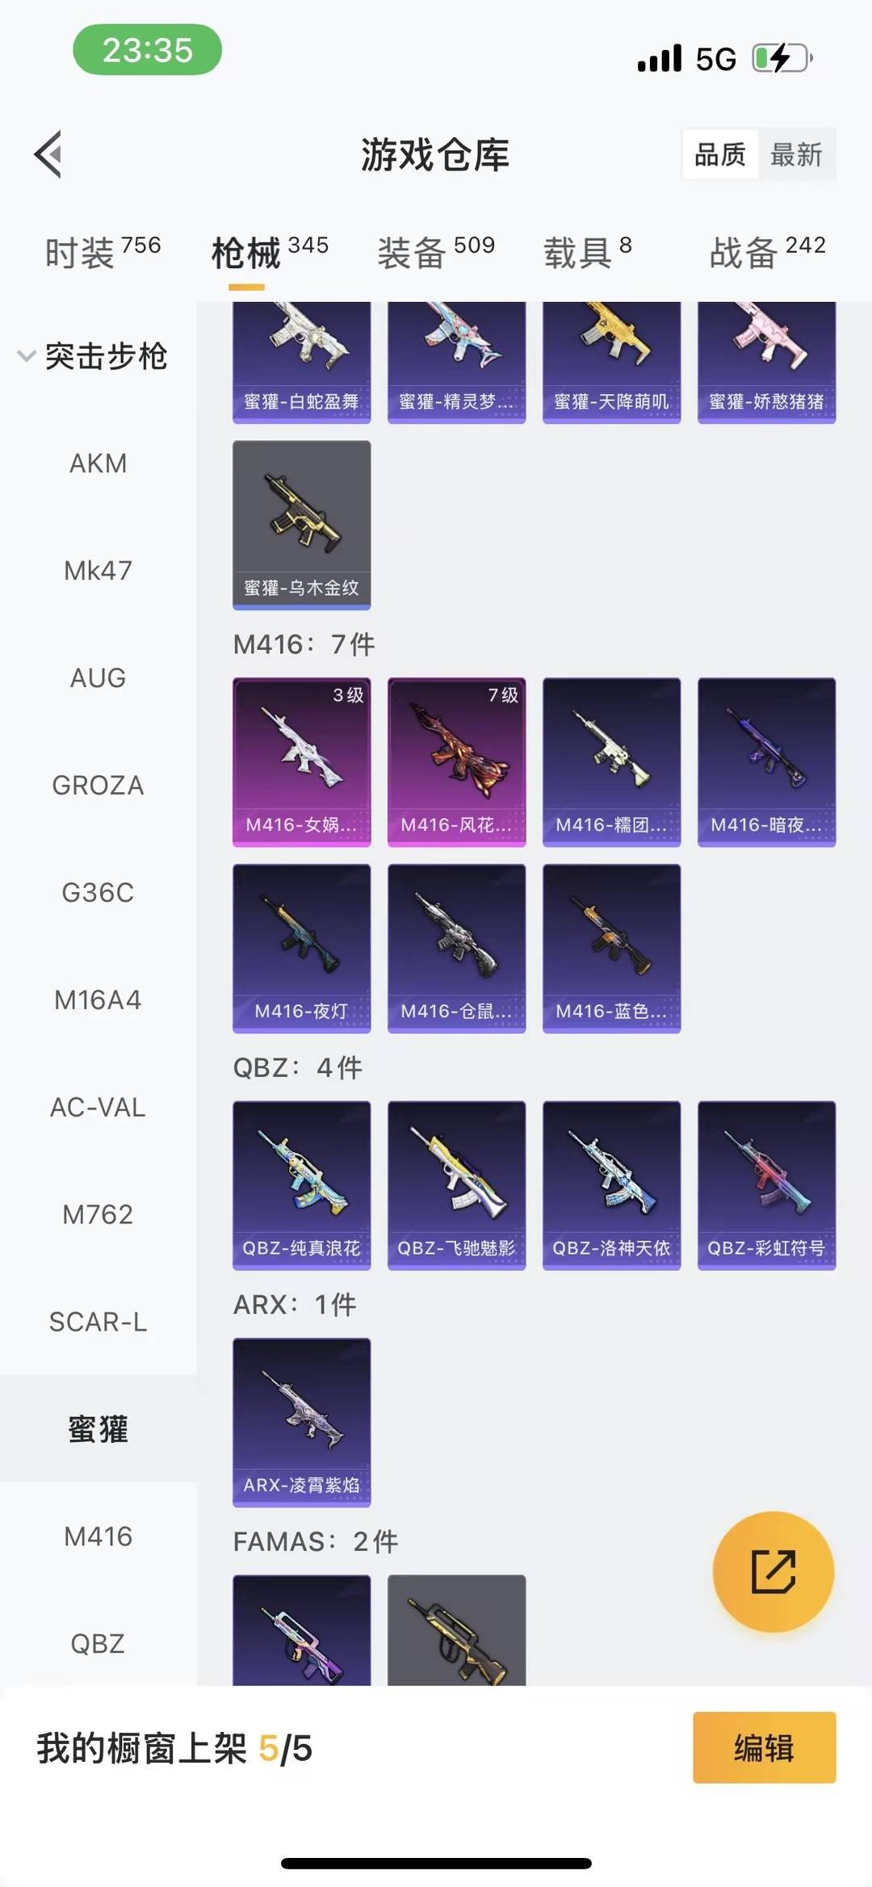Image resolution: width=872 pixels, height=1887 pixels.
Task: Switch sort to 最新
Action: coord(796,154)
